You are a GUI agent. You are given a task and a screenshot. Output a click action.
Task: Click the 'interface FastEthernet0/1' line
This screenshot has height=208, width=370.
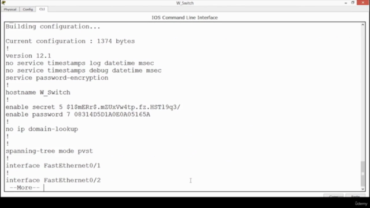pos(53,166)
